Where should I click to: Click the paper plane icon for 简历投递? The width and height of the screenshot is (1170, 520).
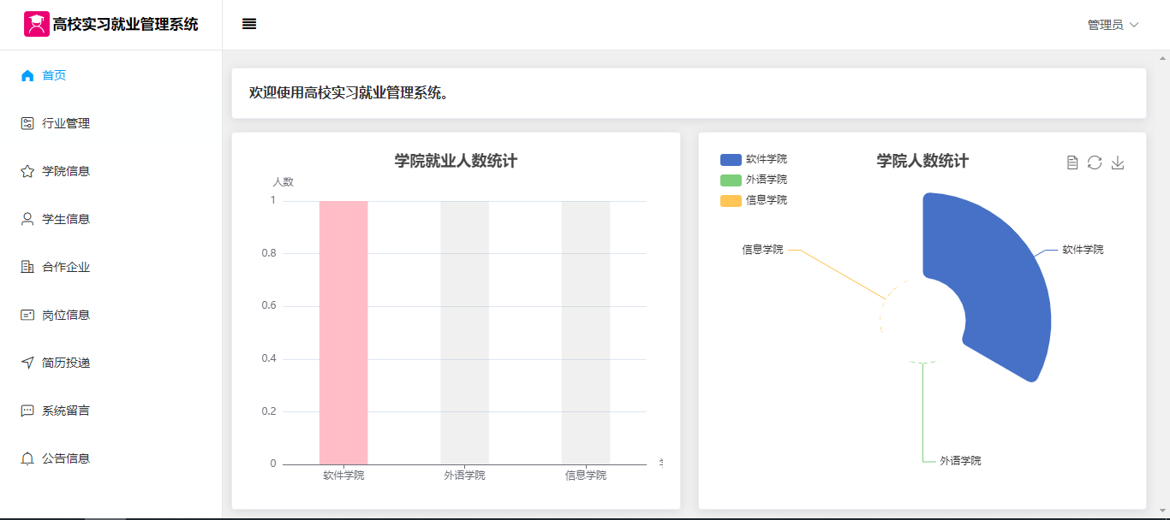click(x=27, y=363)
